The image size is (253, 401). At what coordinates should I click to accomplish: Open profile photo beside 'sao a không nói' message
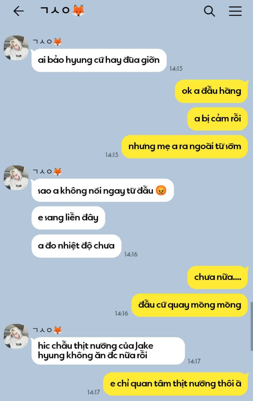16,178
